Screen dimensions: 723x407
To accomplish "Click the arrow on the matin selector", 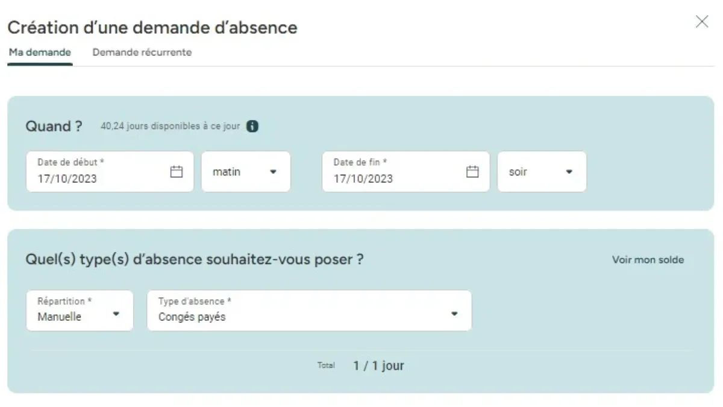I will pos(273,172).
